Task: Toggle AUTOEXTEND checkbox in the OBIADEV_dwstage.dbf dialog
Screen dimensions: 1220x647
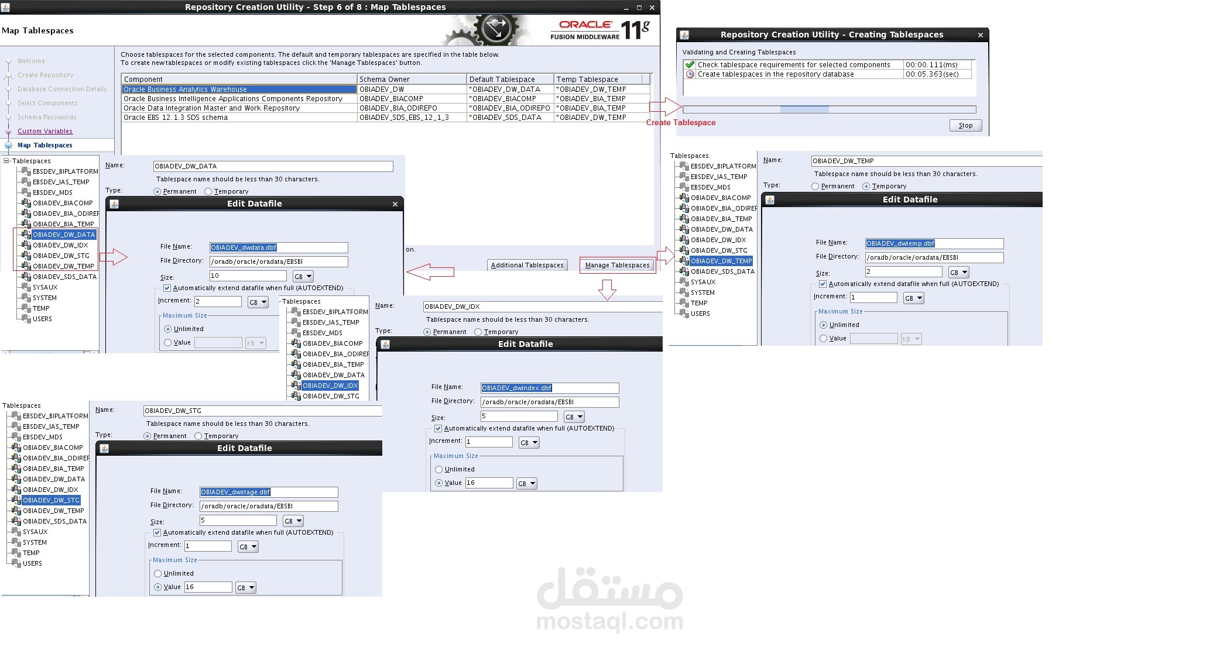Action: [157, 533]
